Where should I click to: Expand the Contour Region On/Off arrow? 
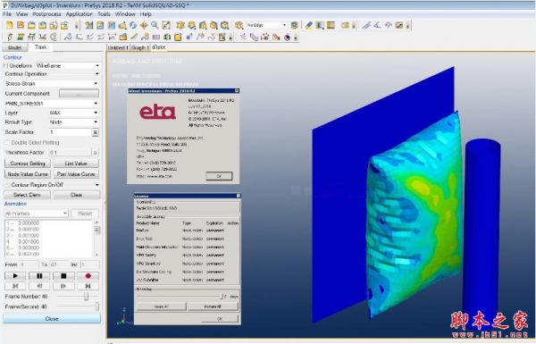tap(97, 185)
